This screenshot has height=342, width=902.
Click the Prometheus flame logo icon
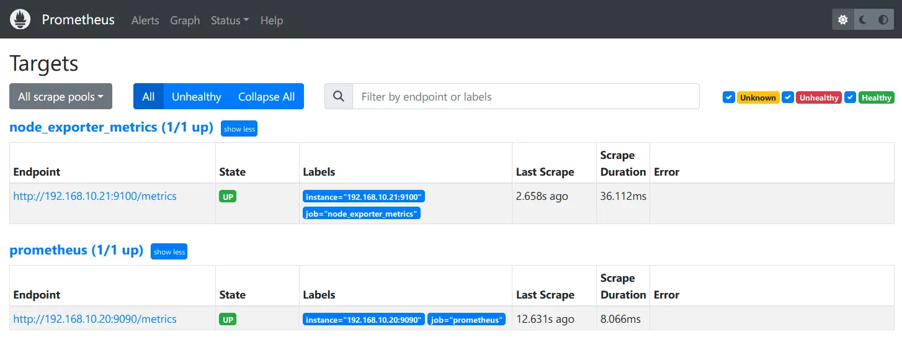pyautogui.click(x=20, y=19)
